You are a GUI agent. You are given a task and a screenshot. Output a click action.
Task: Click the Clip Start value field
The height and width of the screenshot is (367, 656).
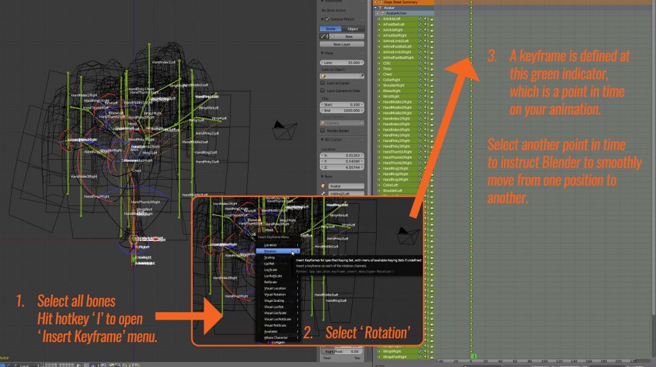coord(342,105)
